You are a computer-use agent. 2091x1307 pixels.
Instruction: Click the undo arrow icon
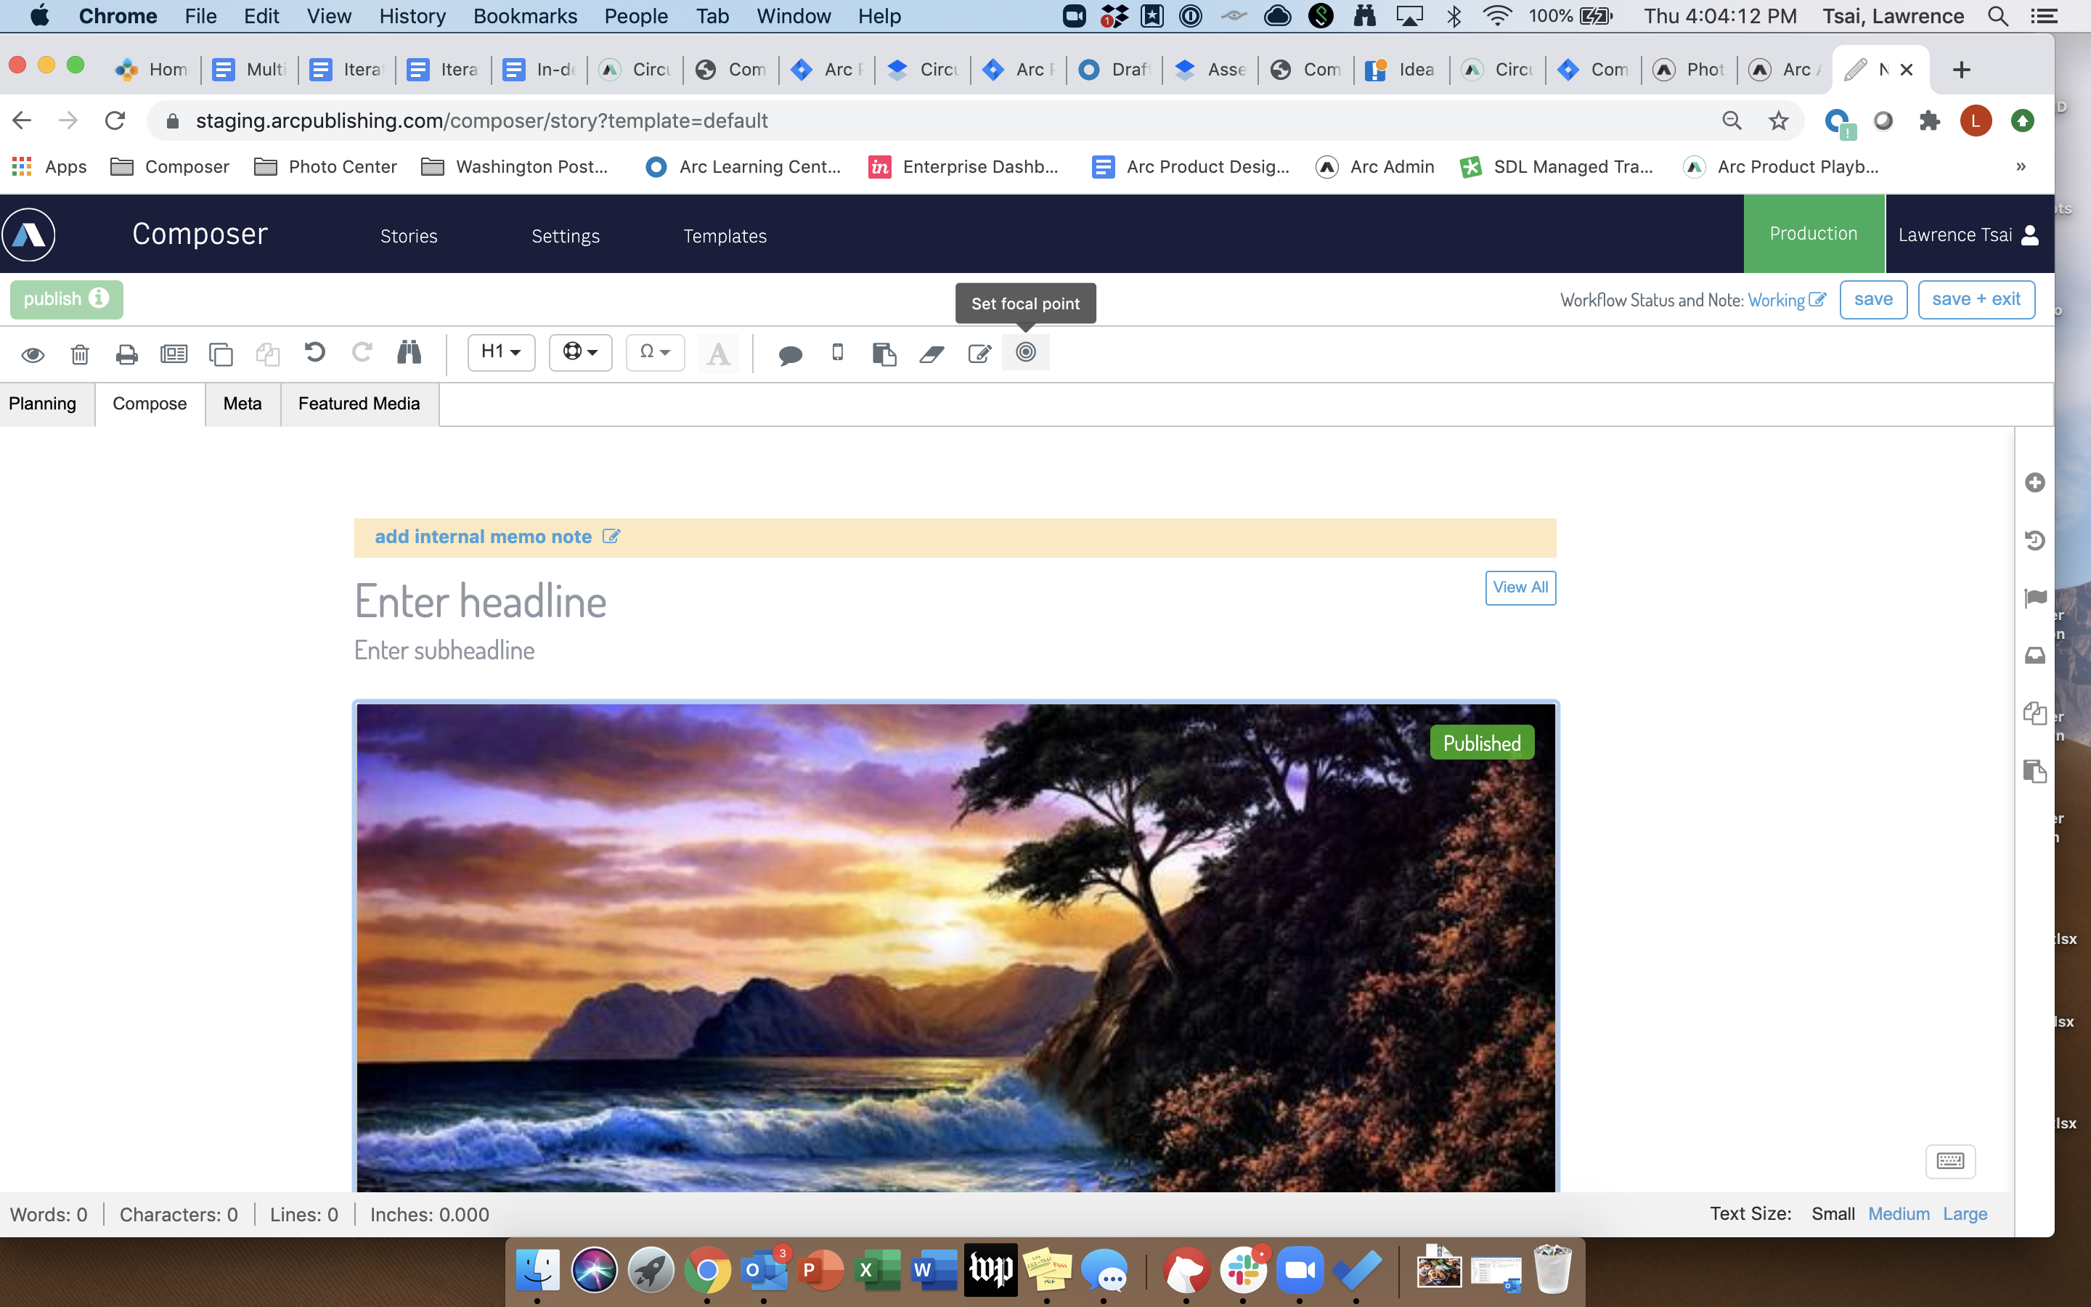[314, 352]
